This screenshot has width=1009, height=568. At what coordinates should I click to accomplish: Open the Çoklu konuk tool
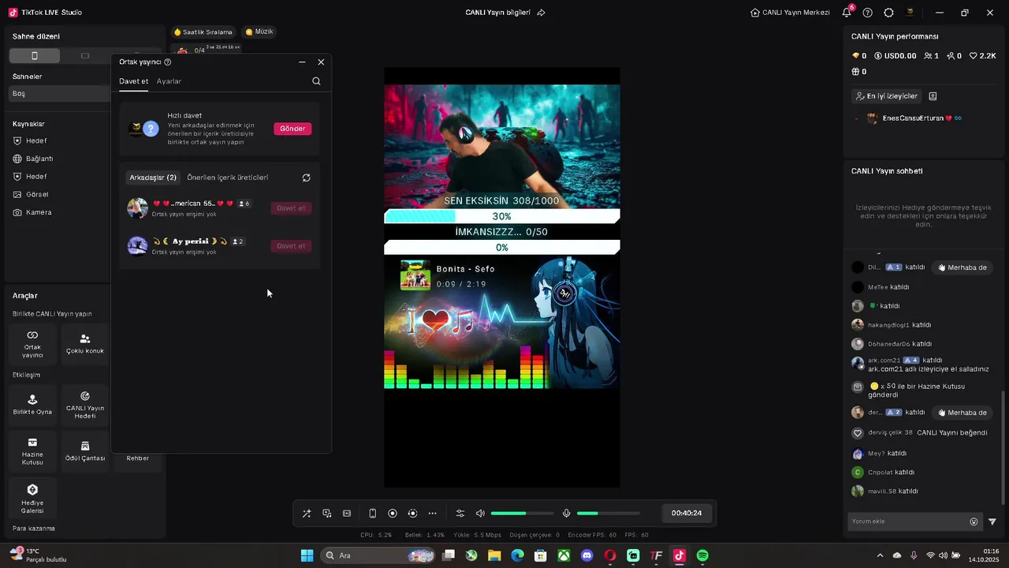point(85,343)
